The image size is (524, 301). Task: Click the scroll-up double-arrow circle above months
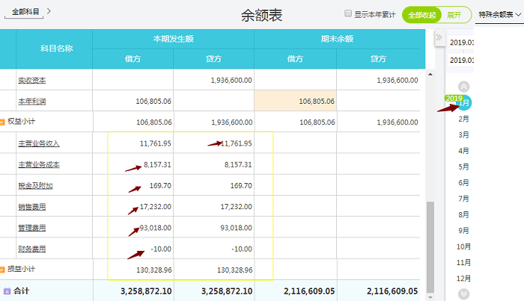click(x=463, y=87)
